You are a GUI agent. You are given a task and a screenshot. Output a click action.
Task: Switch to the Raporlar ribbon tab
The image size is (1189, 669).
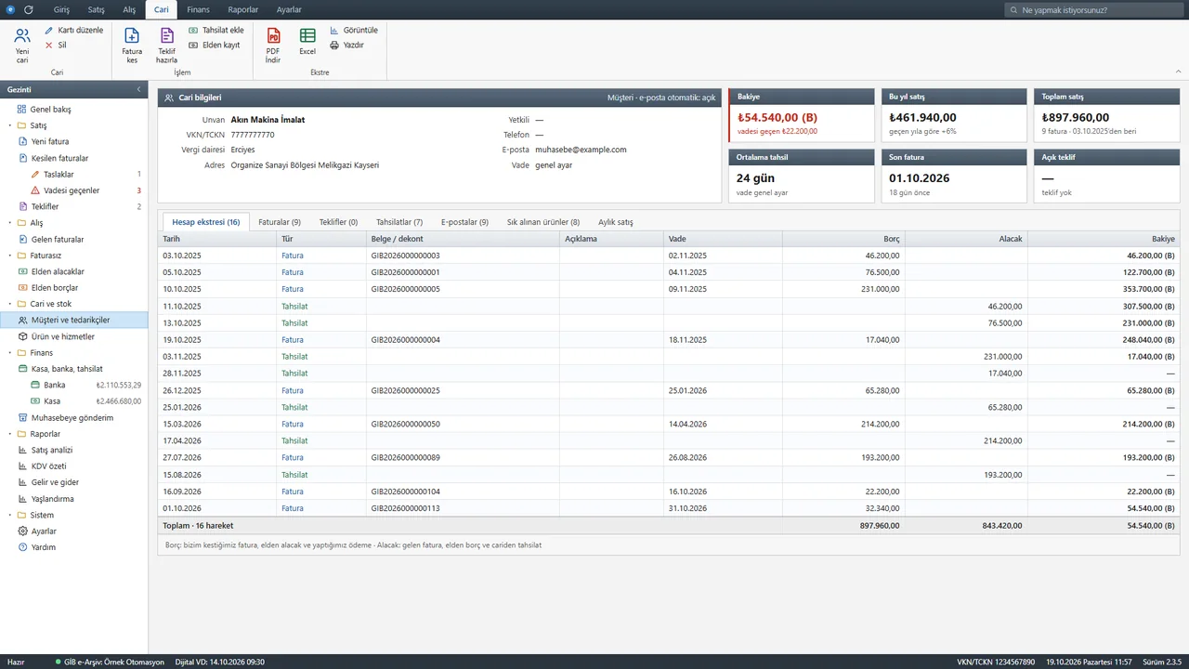(x=243, y=9)
